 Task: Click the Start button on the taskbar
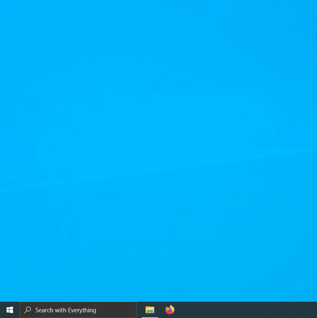(x=10, y=310)
